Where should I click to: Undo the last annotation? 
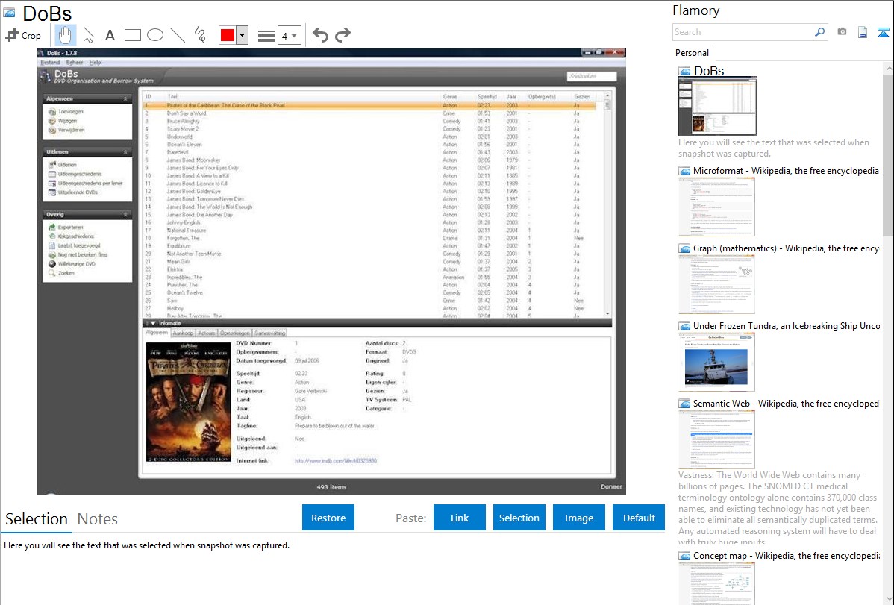(x=320, y=35)
